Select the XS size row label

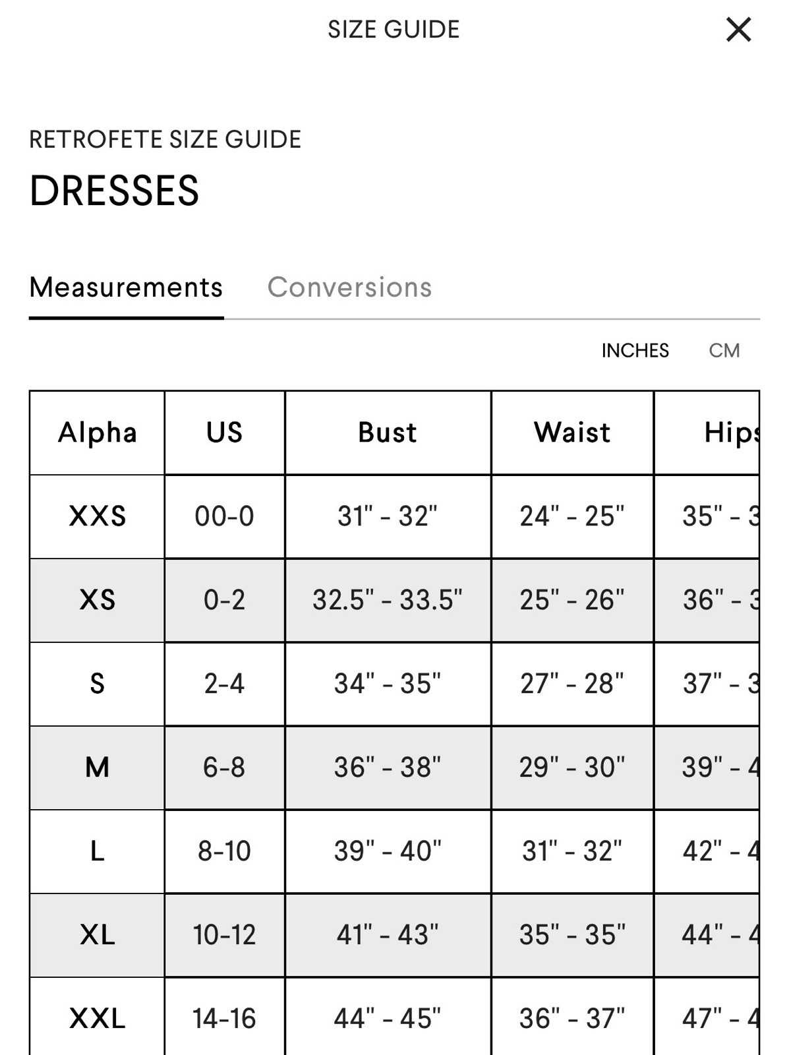[98, 600]
